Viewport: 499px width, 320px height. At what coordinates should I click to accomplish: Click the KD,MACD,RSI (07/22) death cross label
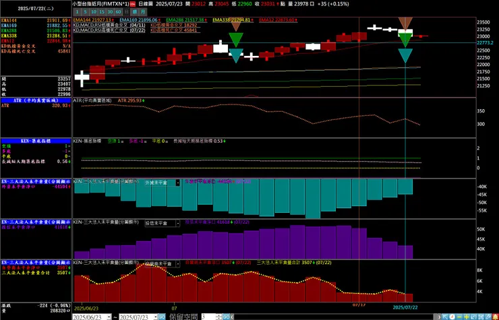[109, 30]
